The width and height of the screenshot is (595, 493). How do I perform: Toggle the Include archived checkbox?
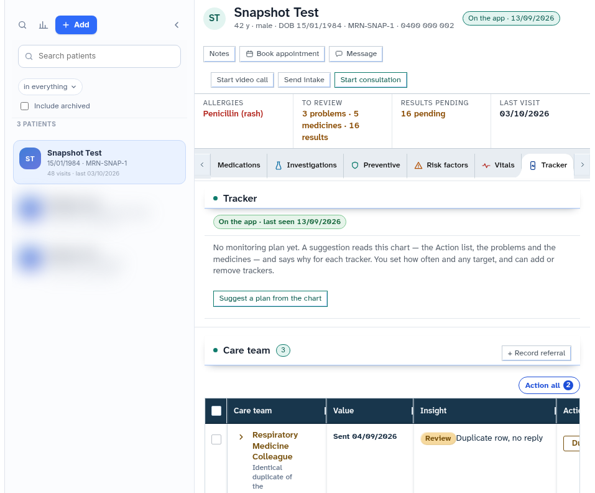(25, 106)
